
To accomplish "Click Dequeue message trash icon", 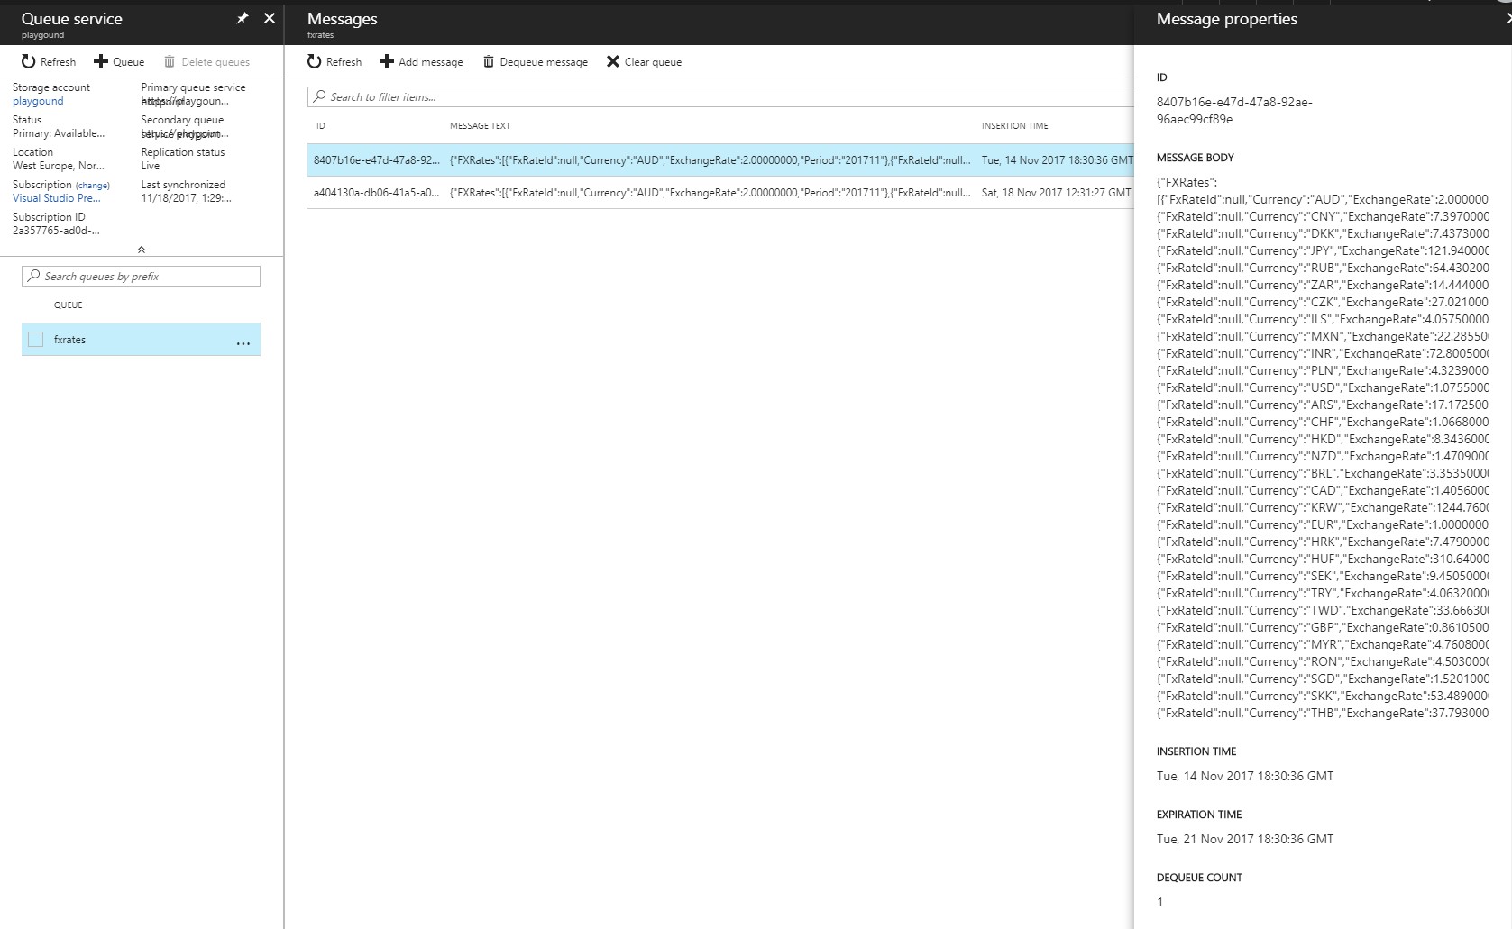I will [489, 61].
